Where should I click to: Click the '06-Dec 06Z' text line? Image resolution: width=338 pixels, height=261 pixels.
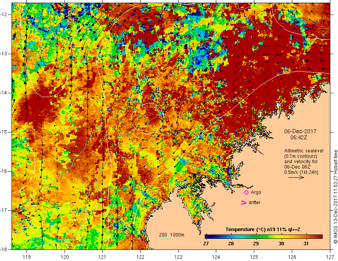[298, 167]
